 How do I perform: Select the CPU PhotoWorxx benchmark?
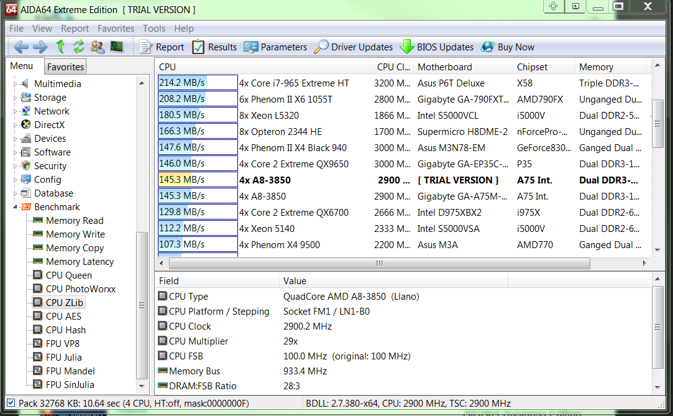[81, 289]
